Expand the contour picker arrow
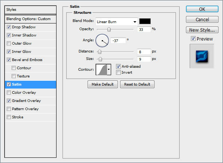The height and width of the screenshot is (163, 223). pyautogui.click(x=109, y=70)
